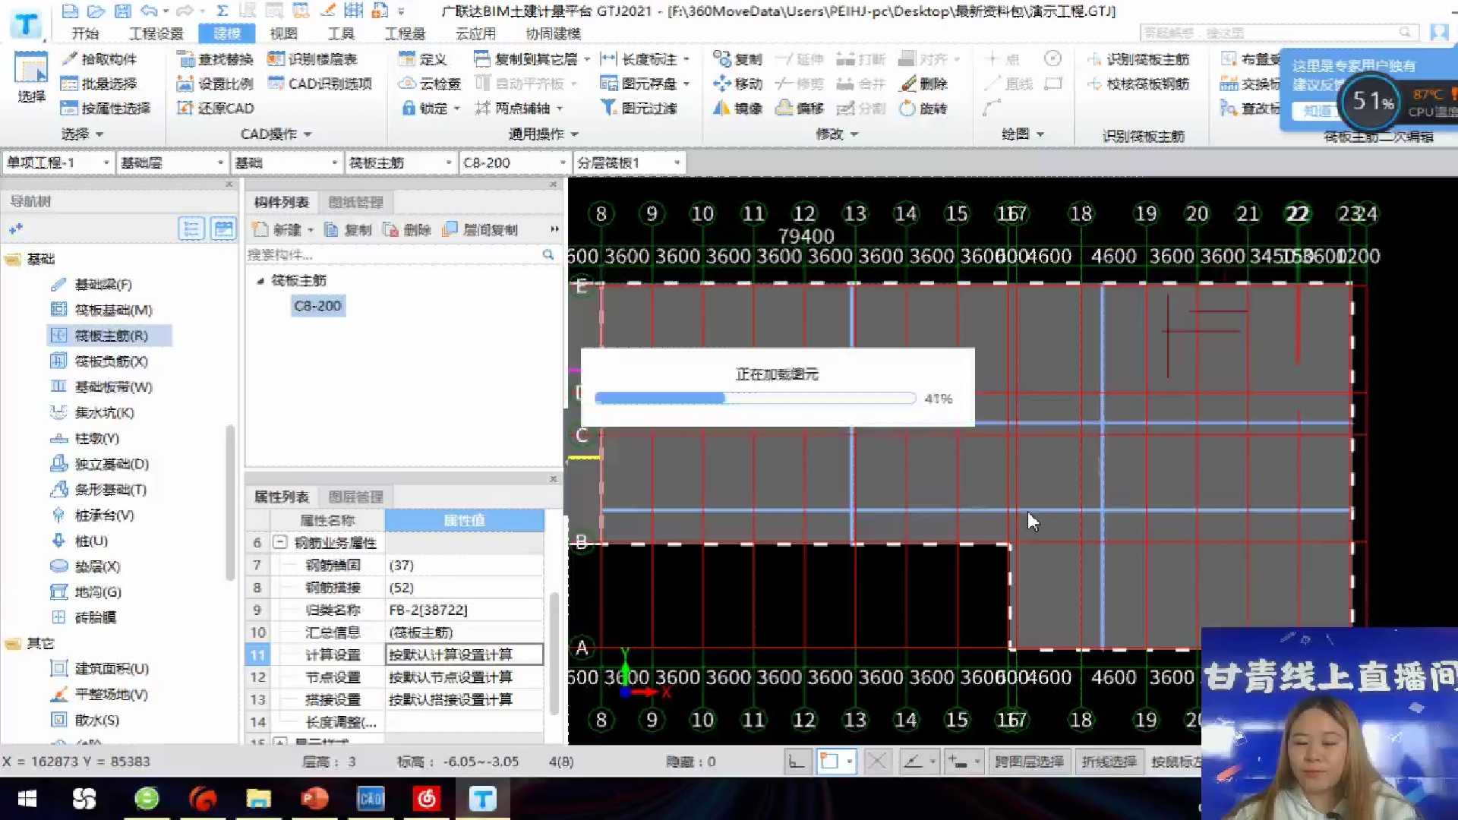Click the sum calculation sigma icon
The image size is (1458, 820).
click(222, 11)
